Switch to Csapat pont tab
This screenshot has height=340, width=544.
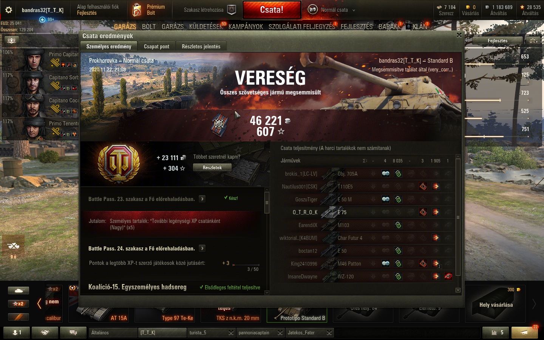156,46
